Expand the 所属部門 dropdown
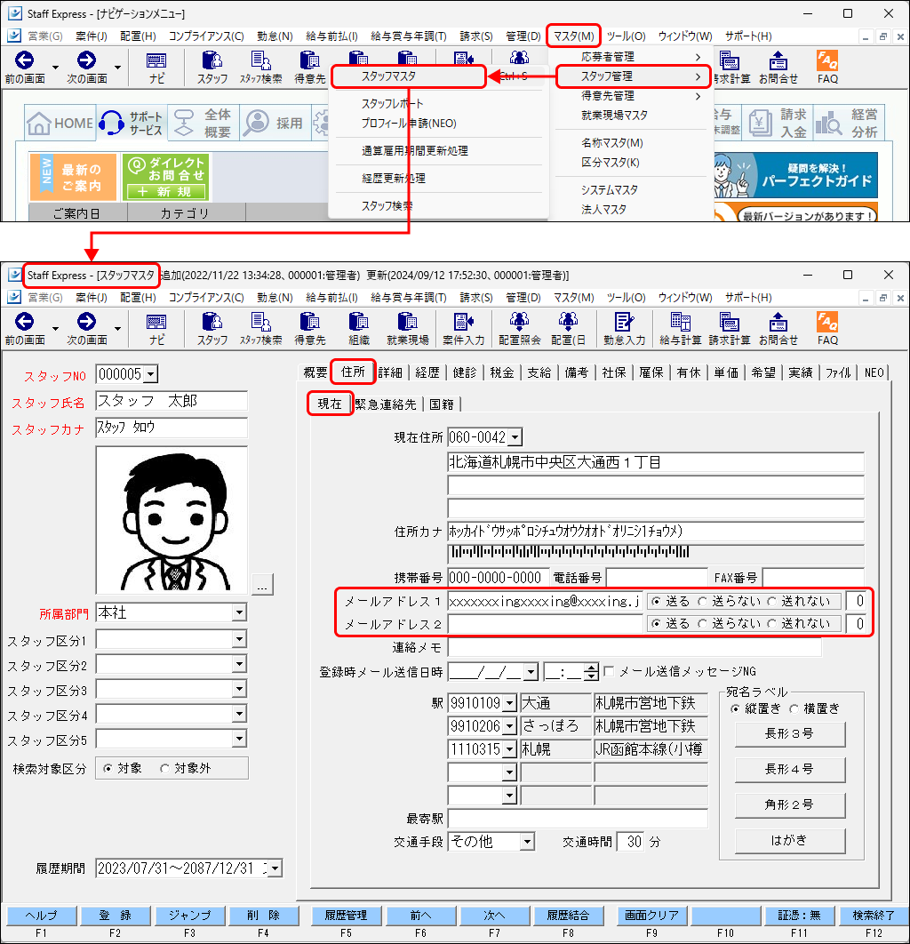910x944 pixels. tap(239, 612)
